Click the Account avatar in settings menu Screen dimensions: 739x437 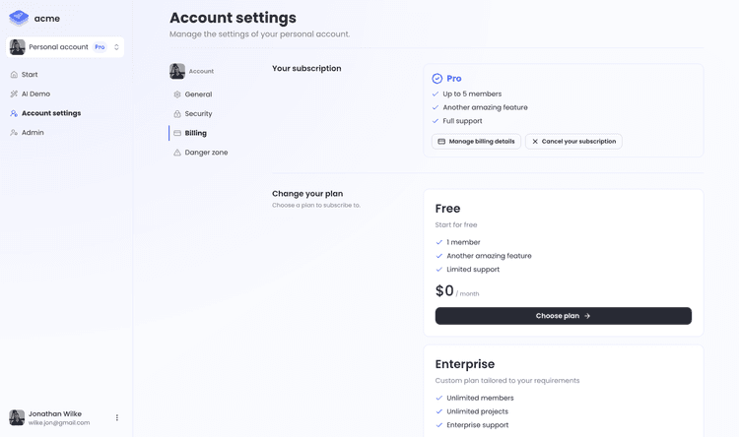click(x=177, y=71)
